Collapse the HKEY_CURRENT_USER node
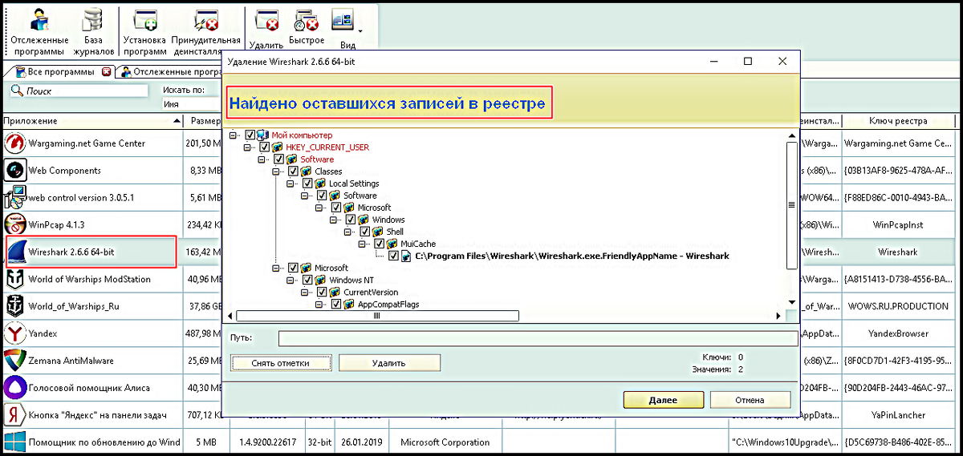The image size is (963, 456). point(248,147)
